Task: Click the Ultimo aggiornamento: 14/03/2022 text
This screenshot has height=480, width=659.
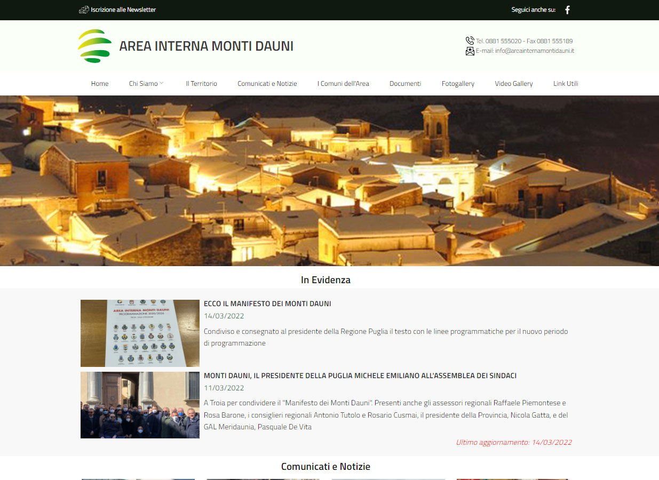Action: [x=514, y=442]
